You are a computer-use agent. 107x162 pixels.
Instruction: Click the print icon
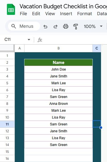point(66,26)
